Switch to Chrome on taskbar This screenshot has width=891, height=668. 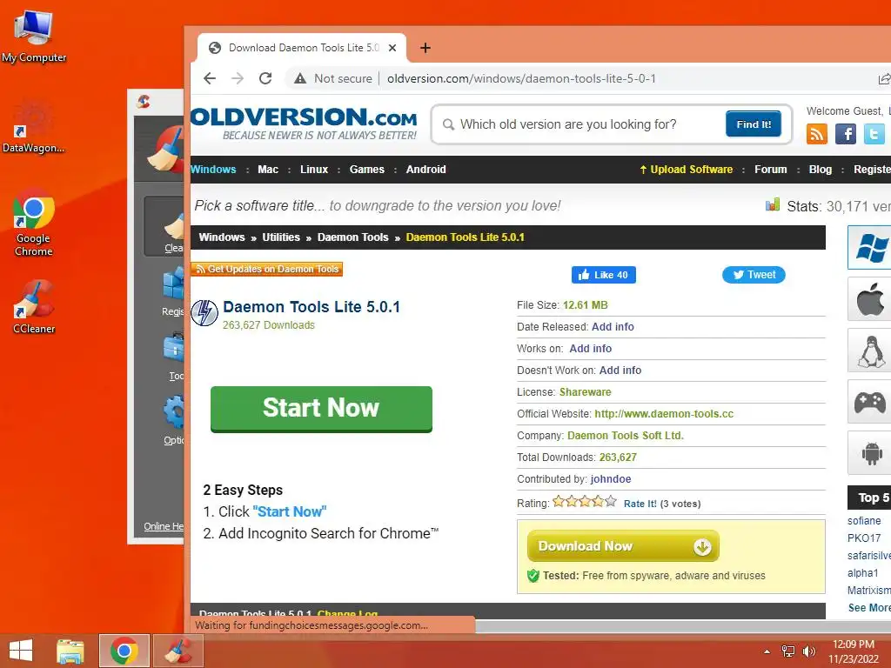(124, 651)
